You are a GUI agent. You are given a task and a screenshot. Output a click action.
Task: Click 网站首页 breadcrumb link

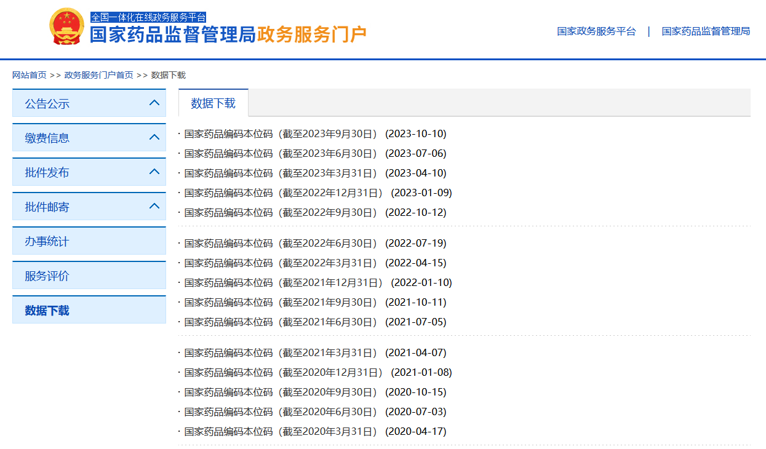[30, 75]
